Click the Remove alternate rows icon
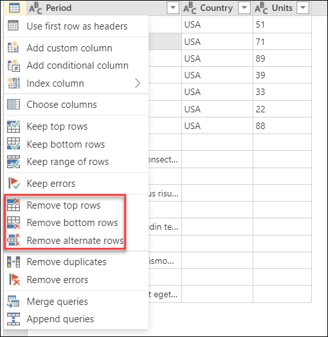The image size is (328, 337). click(14, 240)
